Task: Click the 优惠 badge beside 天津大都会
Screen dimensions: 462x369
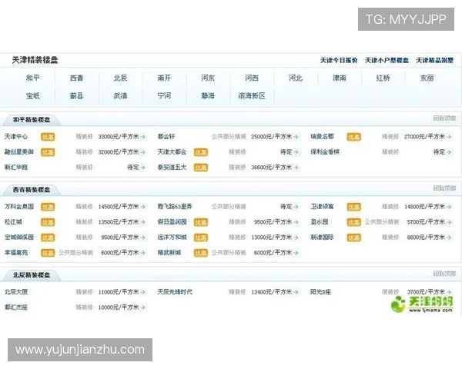Action: 201,152
